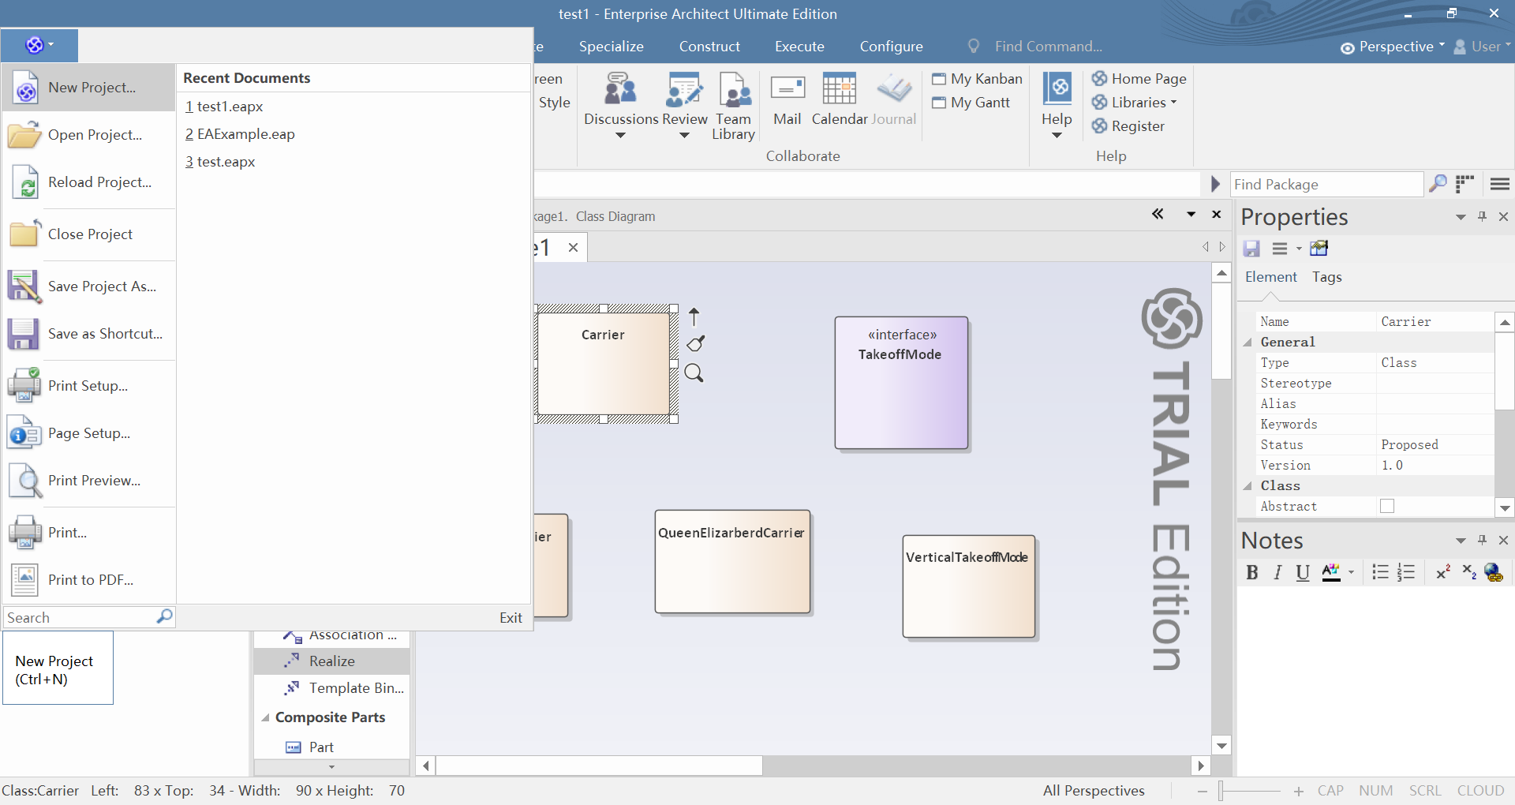Screen dimensions: 1515x805
Task: Open Home Page from Help group
Action: click(x=1139, y=79)
